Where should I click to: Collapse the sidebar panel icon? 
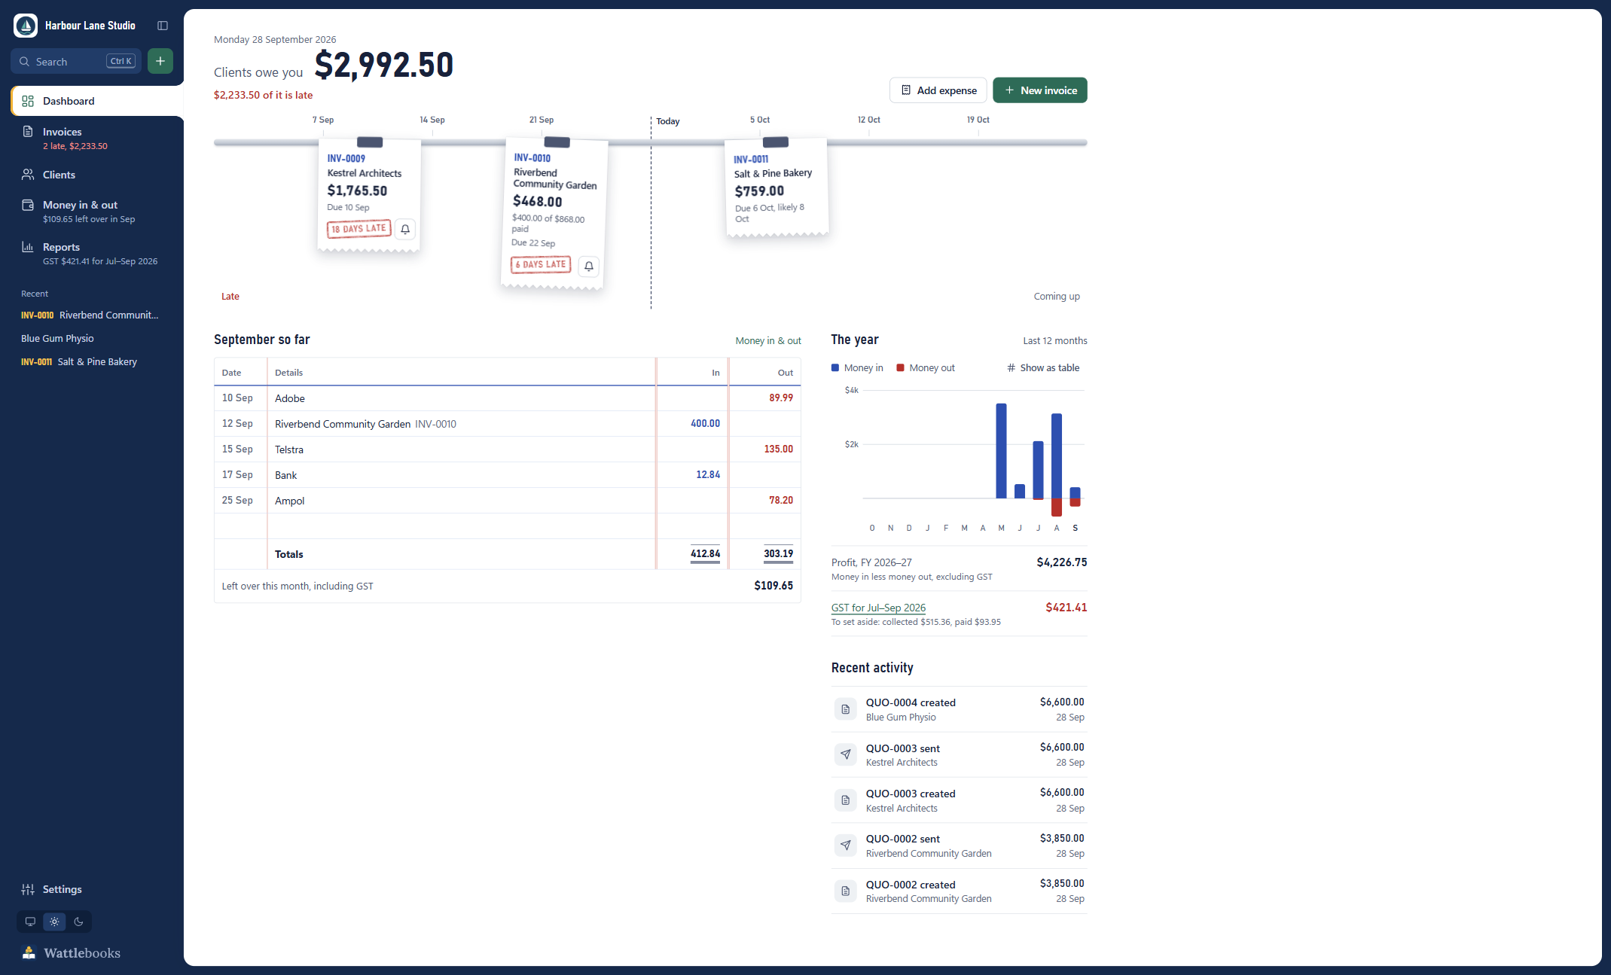[x=162, y=26]
